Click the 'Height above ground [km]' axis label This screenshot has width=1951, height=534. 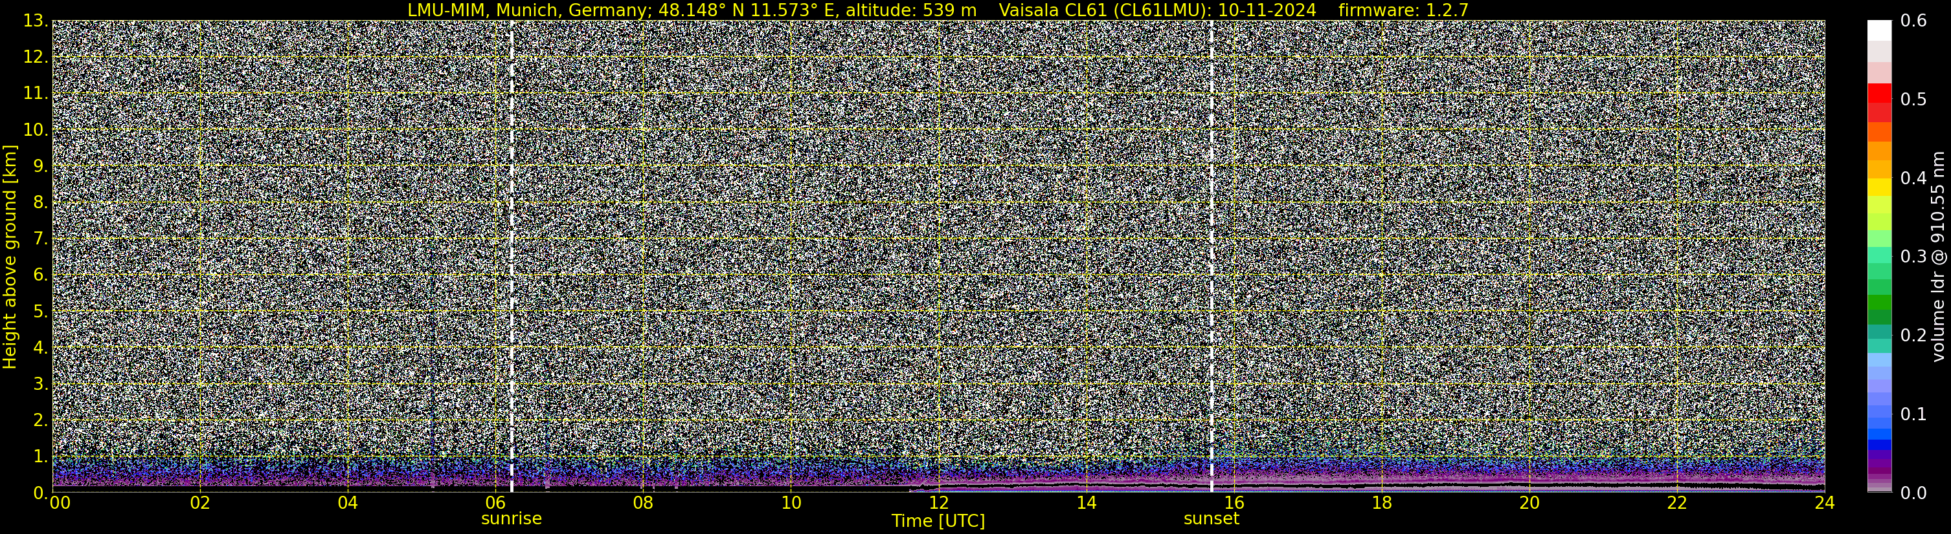10,257
